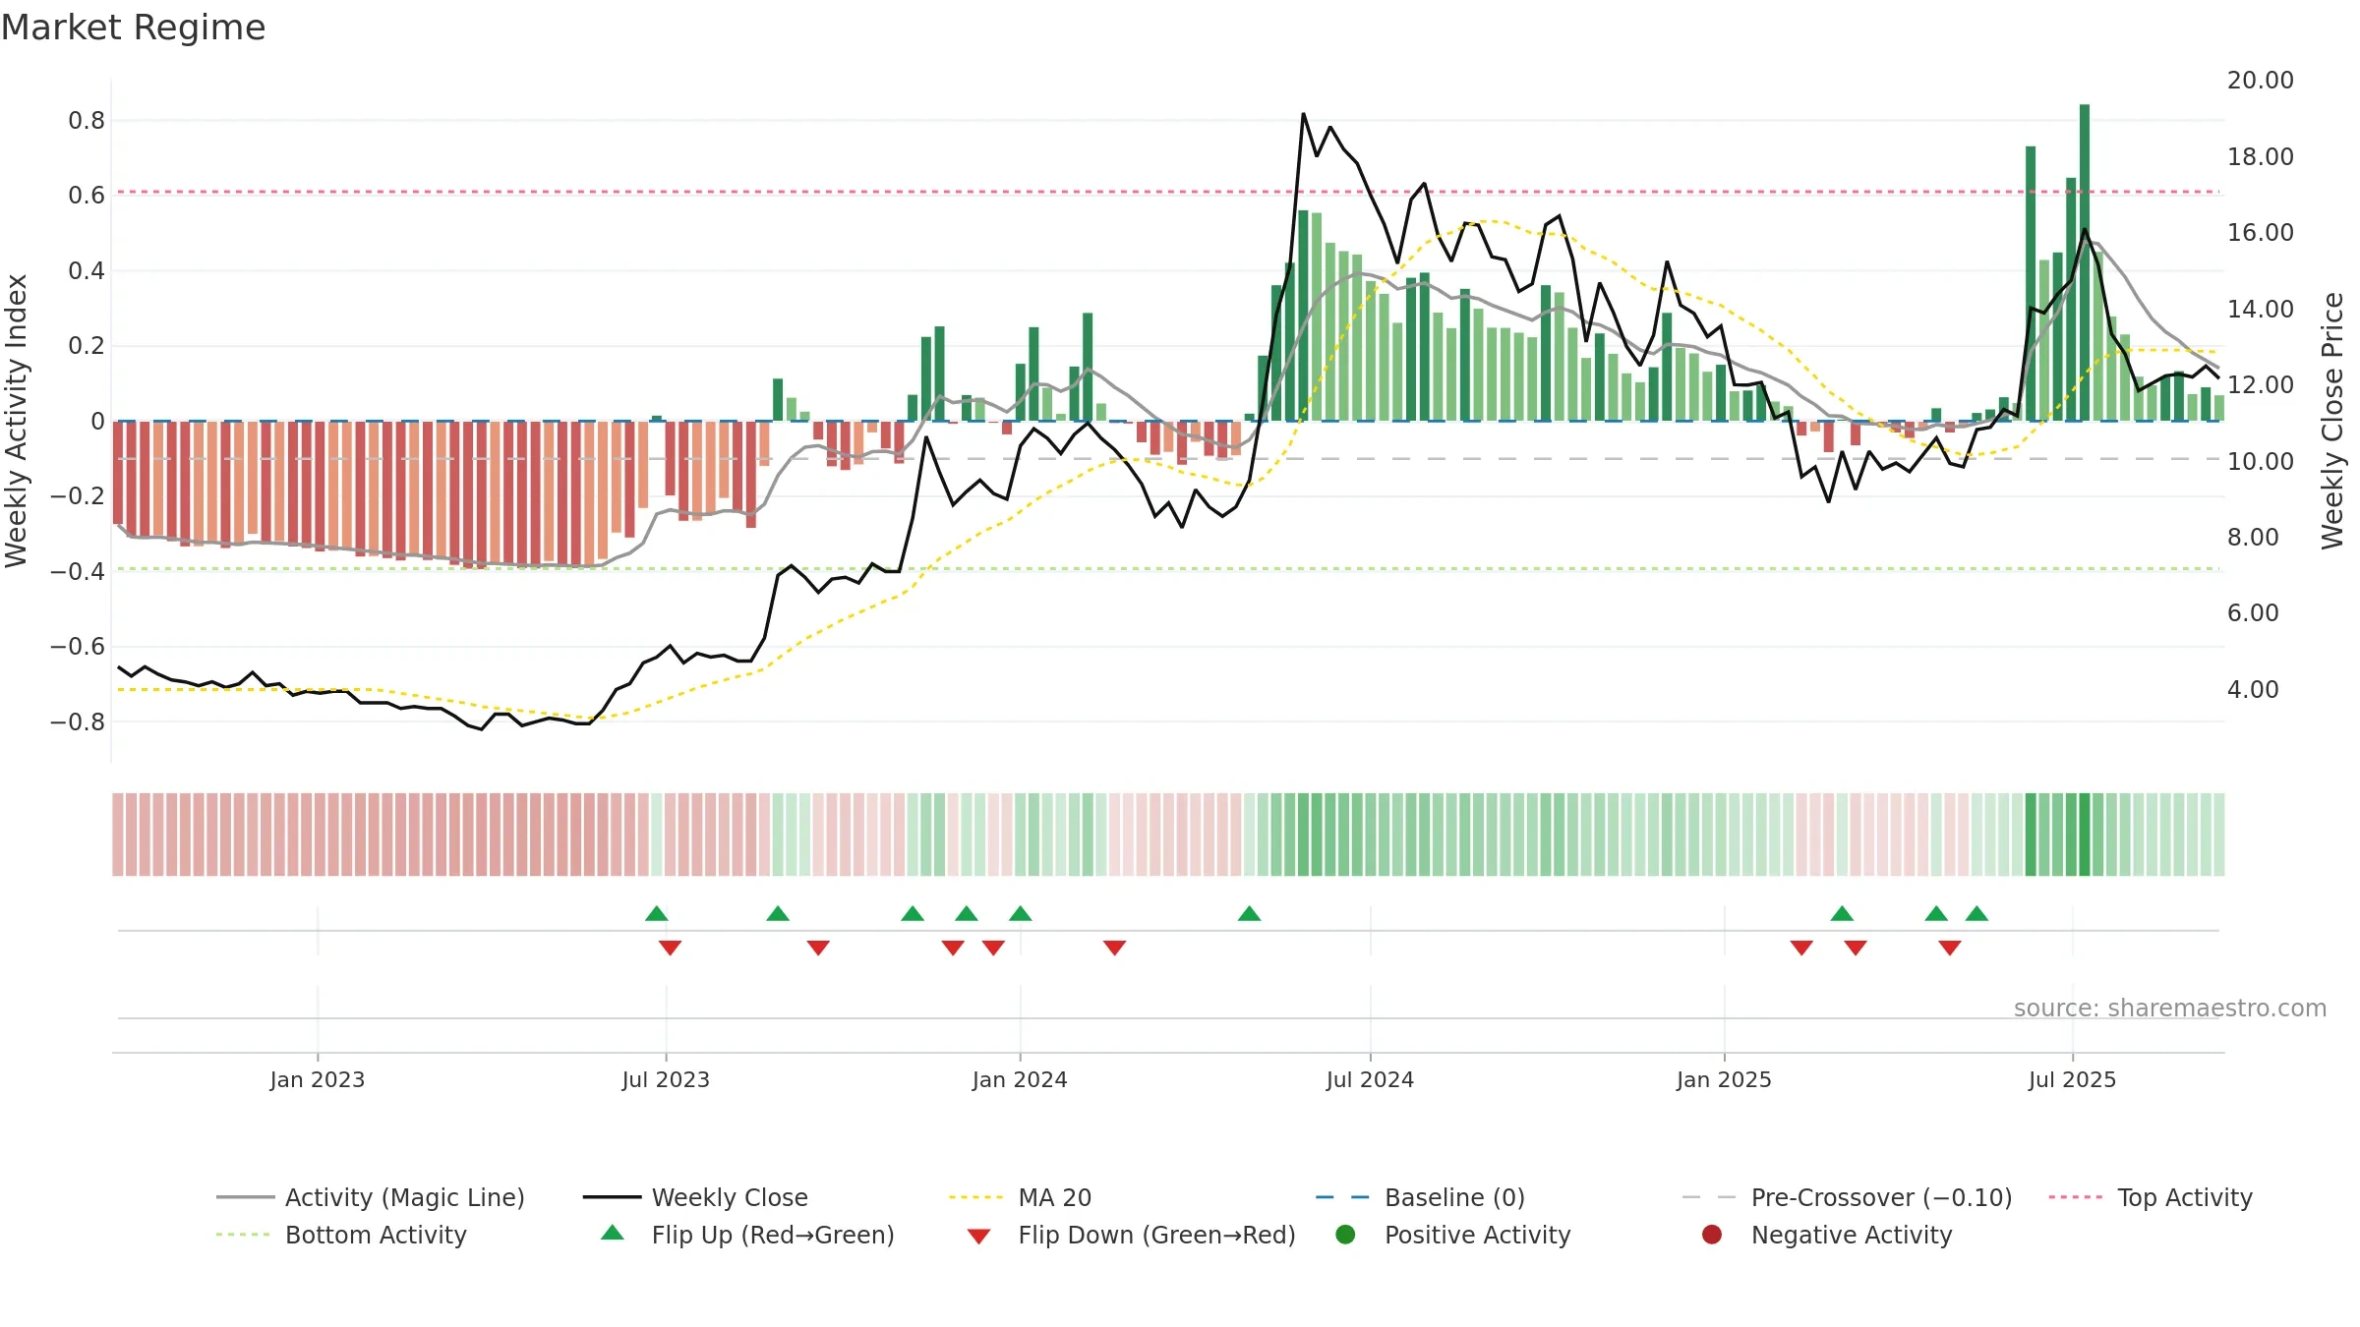This screenshot has width=2360, height=1327.
Task: Toggle the Baseline (0) legend entry
Action: coord(1420,1197)
